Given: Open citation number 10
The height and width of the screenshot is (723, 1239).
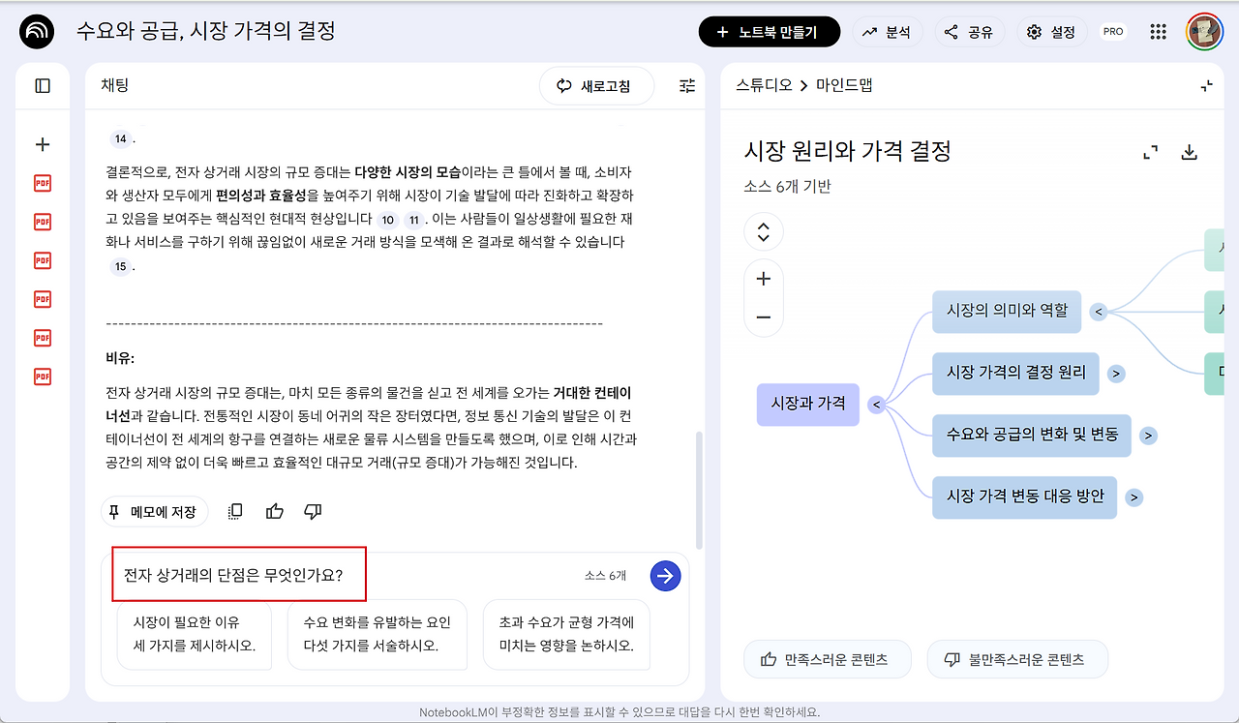Looking at the screenshot, I should click(387, 220).
